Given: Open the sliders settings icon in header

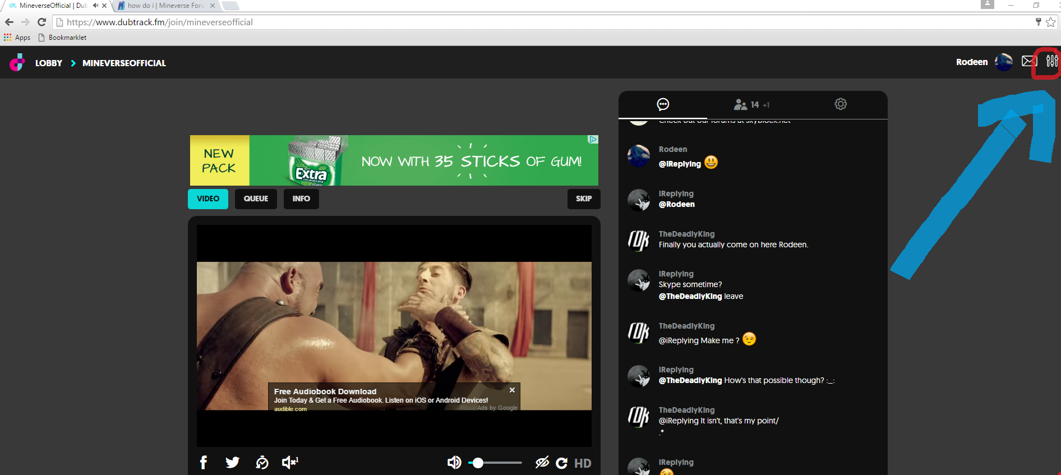Looking at the screenshot, I should coord(1051,61).
